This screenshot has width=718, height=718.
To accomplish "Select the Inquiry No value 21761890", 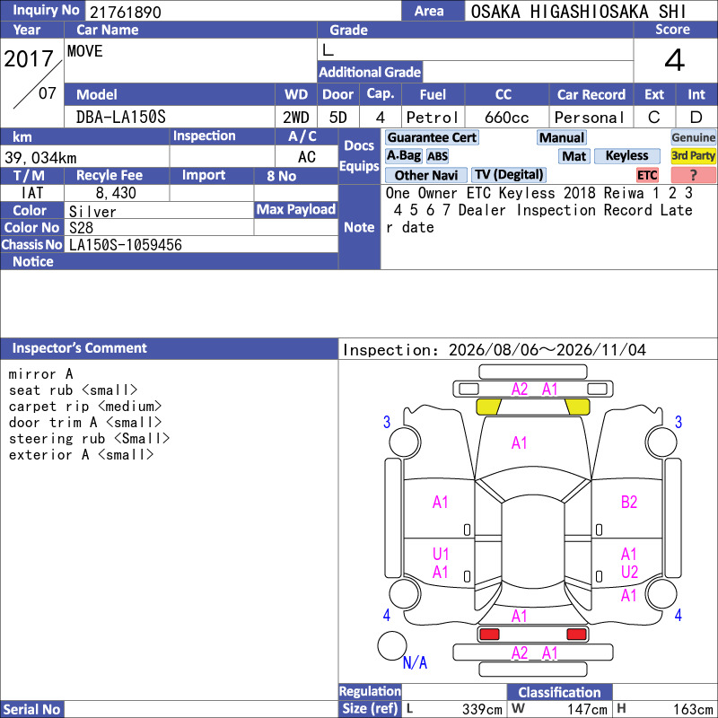I will 126,12.
